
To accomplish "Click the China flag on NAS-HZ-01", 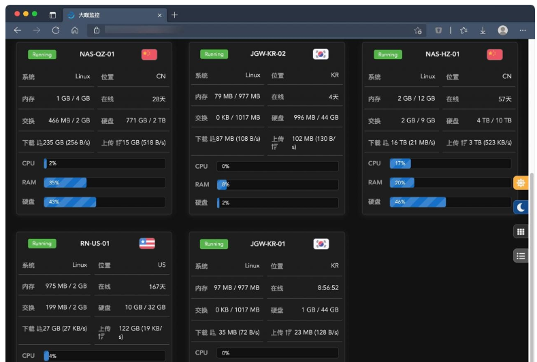I will tap(495, 54).
